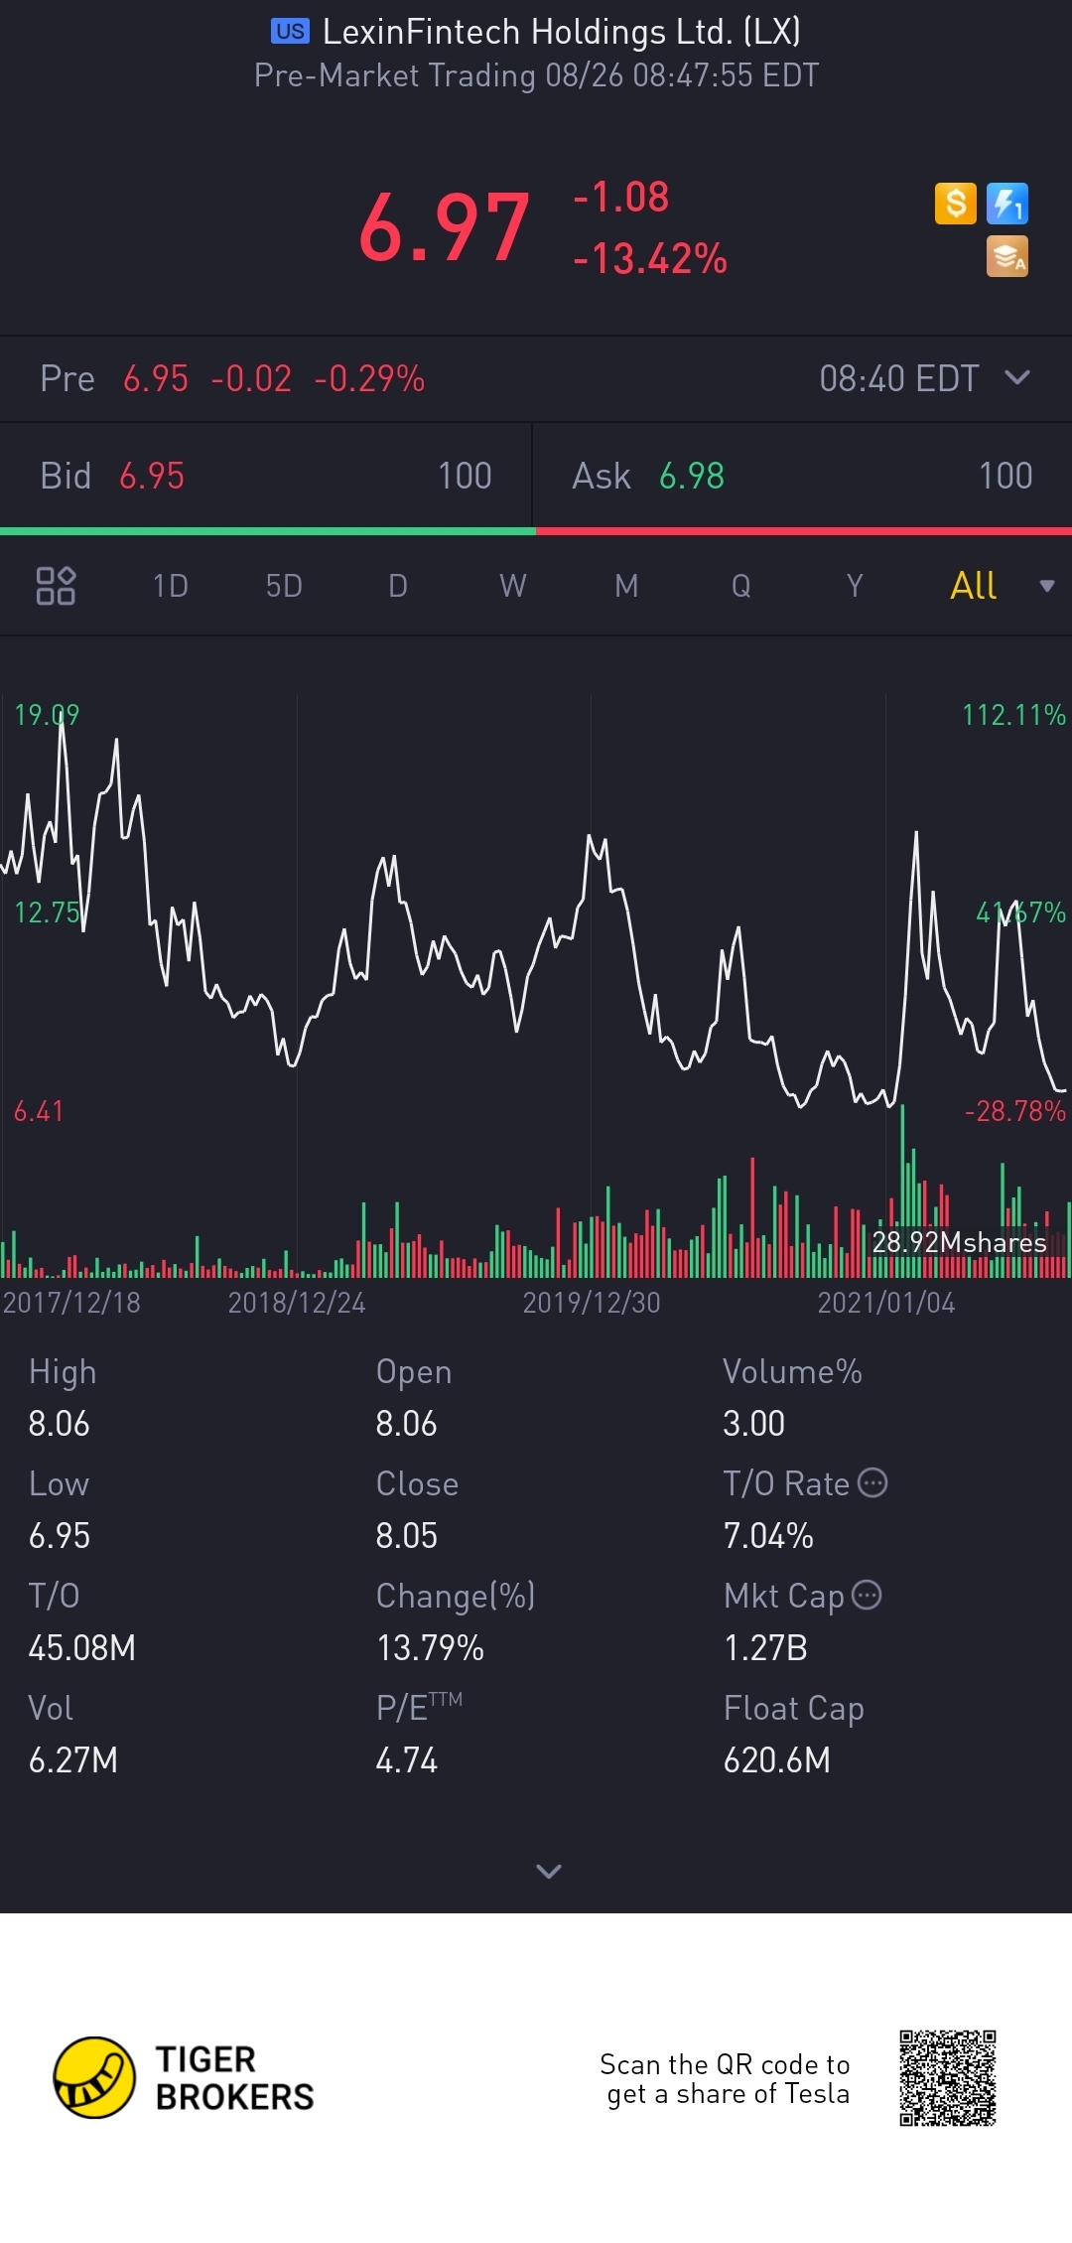Tap the Vol 6.27M value
This screenshot has width=1072, height=2243.
[73, 1759]
